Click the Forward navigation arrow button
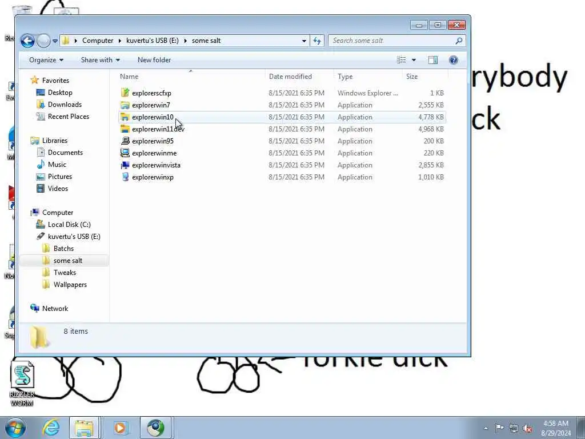 click(43, 41)
